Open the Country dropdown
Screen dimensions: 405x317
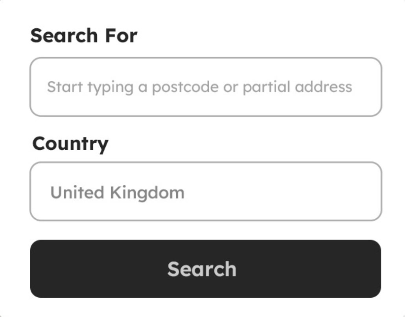click(205, 192)
